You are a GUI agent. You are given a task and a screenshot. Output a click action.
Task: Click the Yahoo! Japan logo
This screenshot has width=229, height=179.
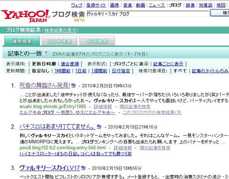26,16
